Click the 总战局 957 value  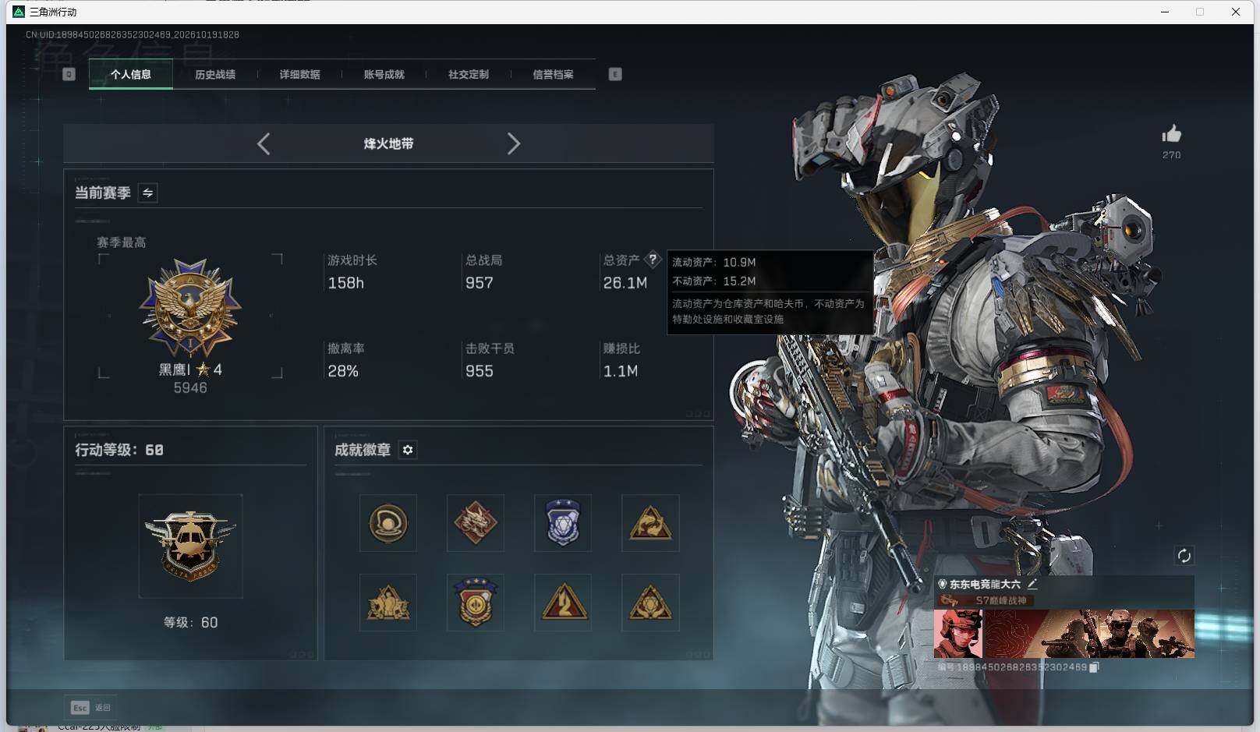point(480,283)
